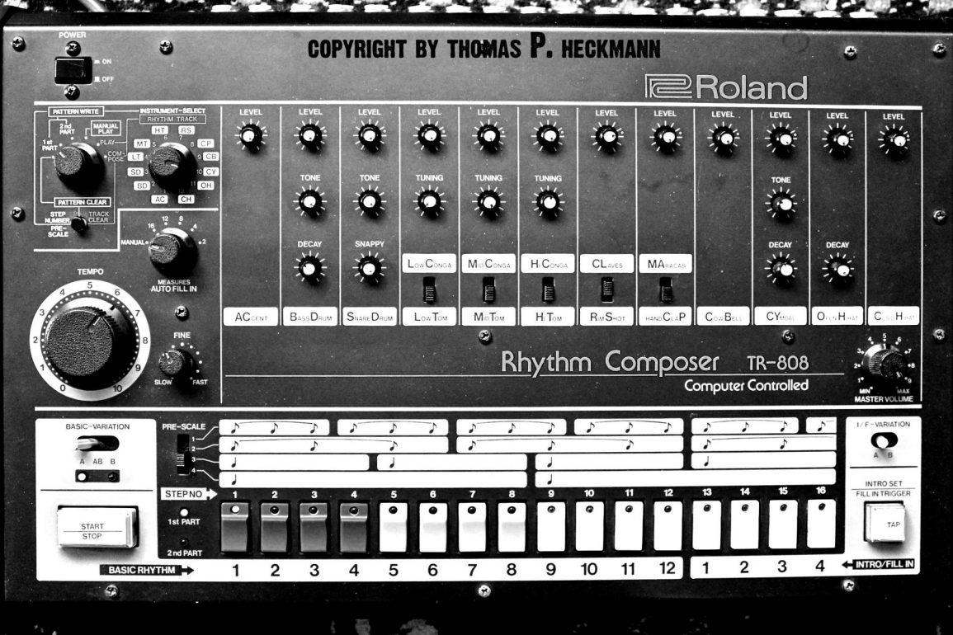
Task: Hit the Start/Stop button
Action: click(97, 528)
